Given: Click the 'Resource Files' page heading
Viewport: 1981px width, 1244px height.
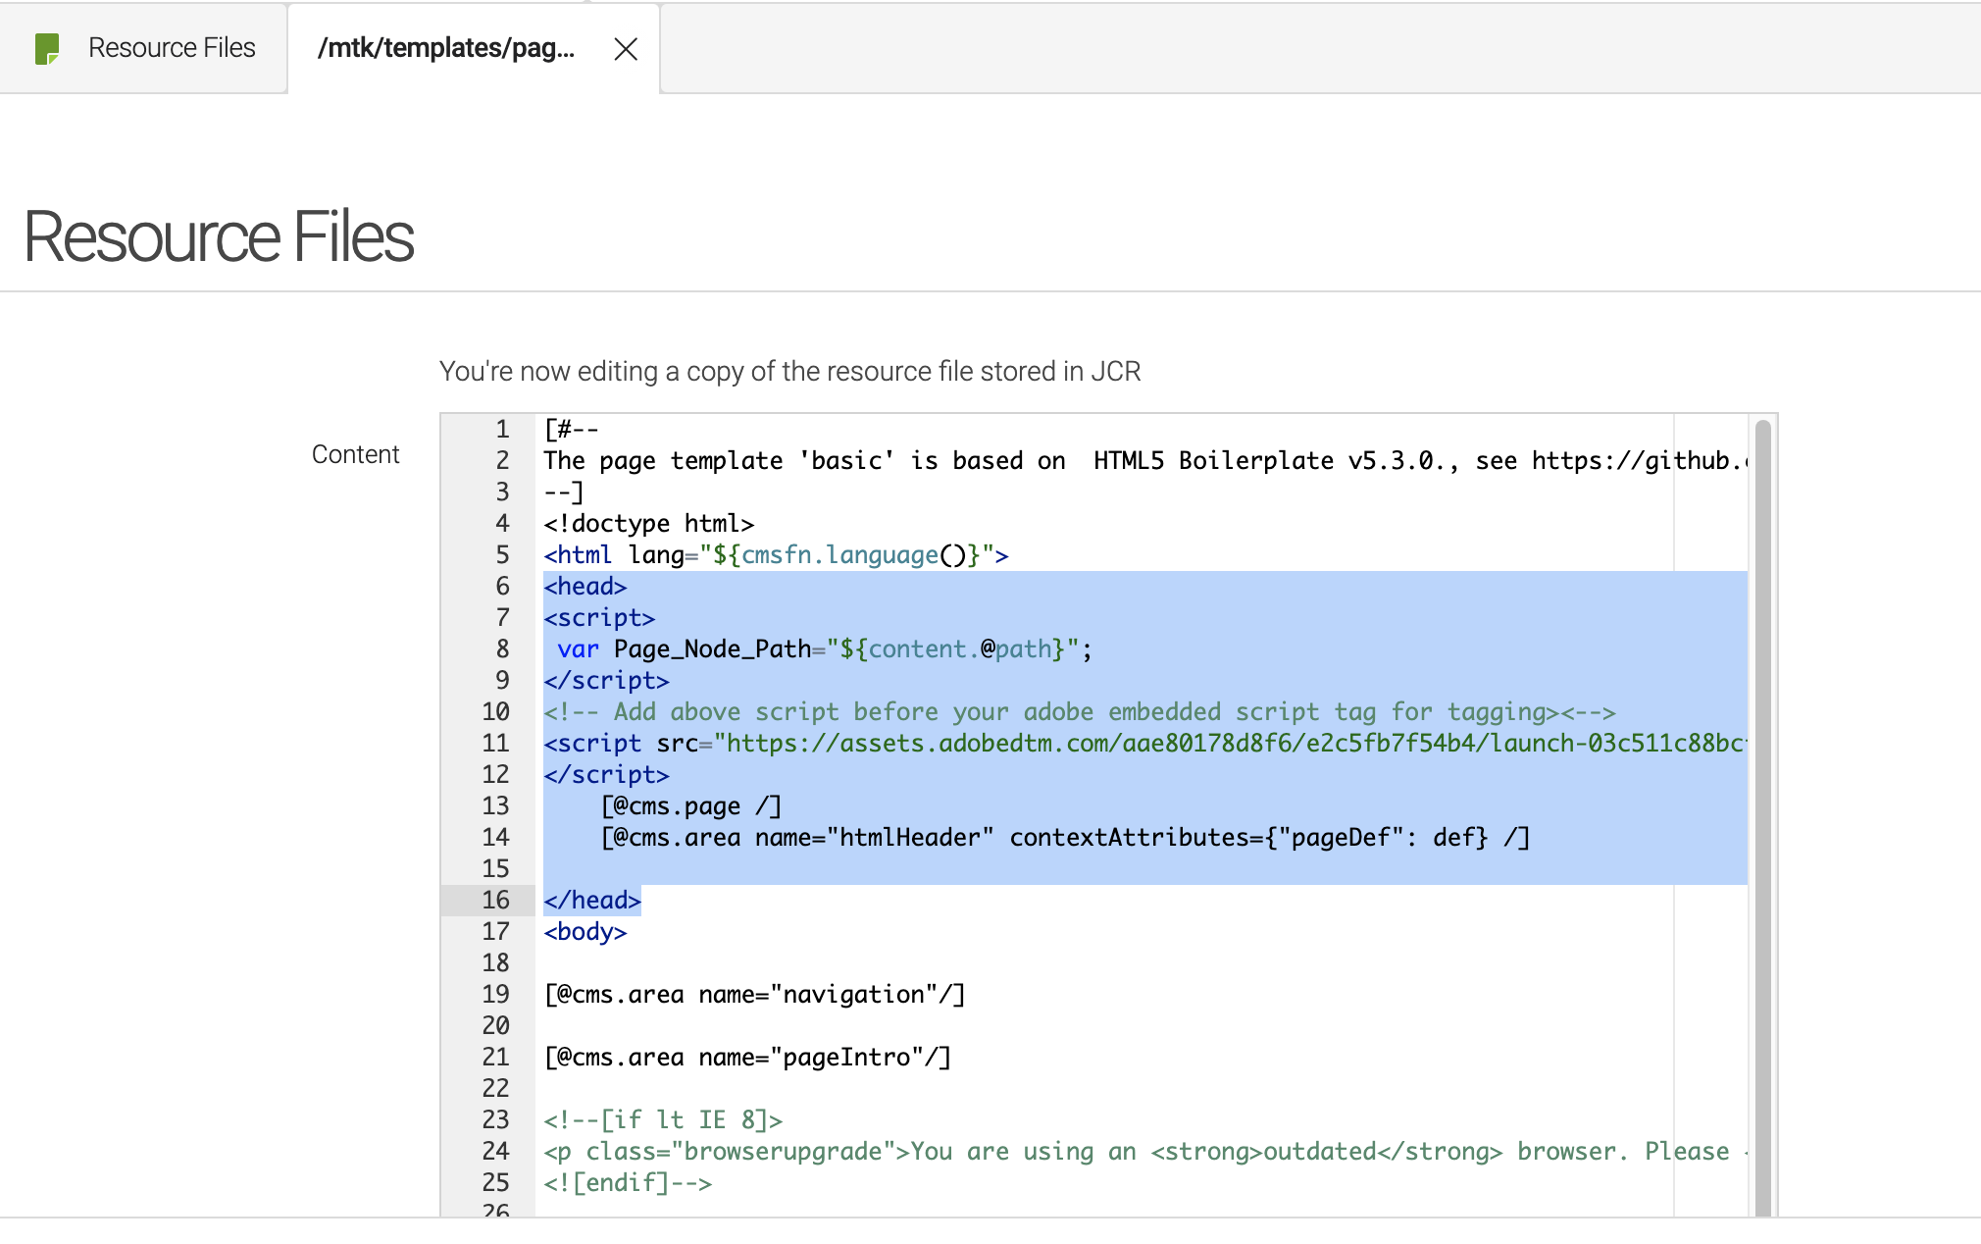Looking at the screenshot, I should (x=219, y=237).
